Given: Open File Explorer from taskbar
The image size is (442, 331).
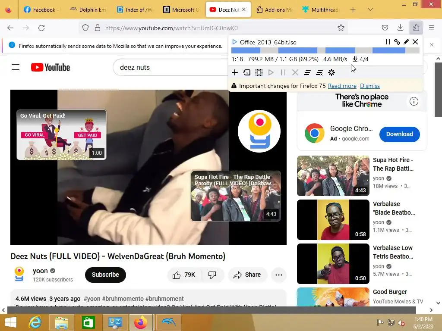Looking at the screenshot, I should (x=61, y=322).
